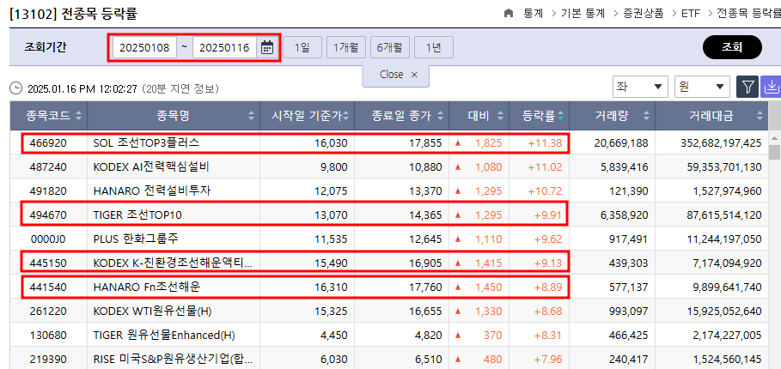This screenshot has height=369, width=781.
Task: Open the filter funnel icon
Action: [x=747, y=87]
